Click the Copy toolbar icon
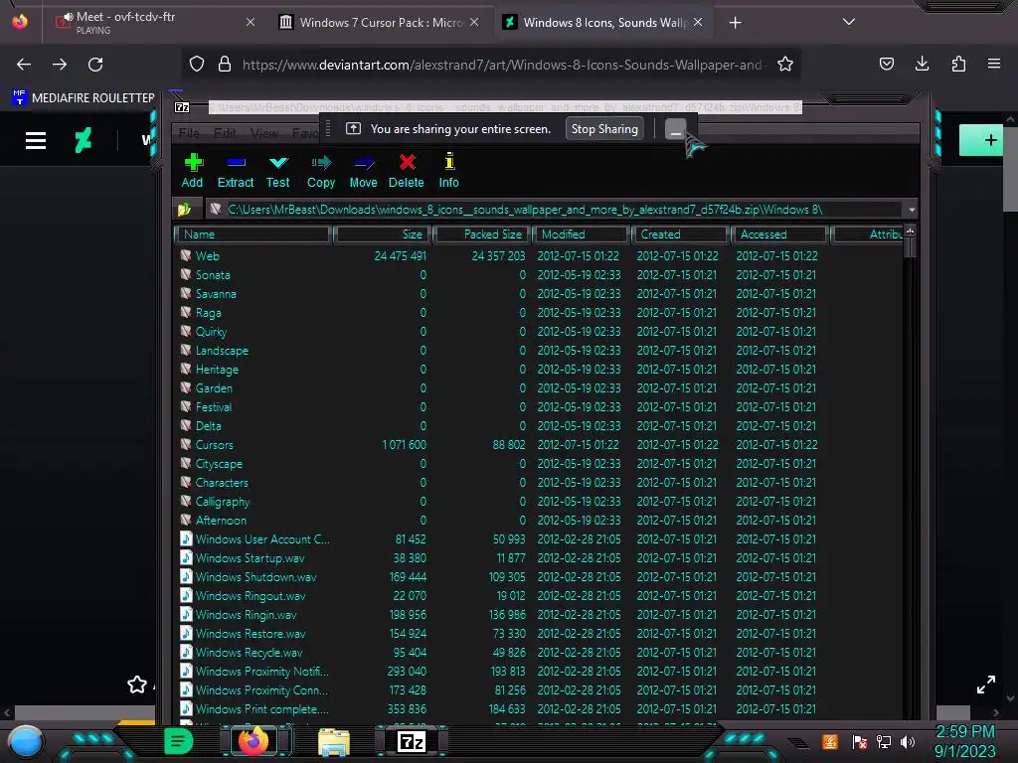Screen dimensions: 1018x763 [321, 171]
